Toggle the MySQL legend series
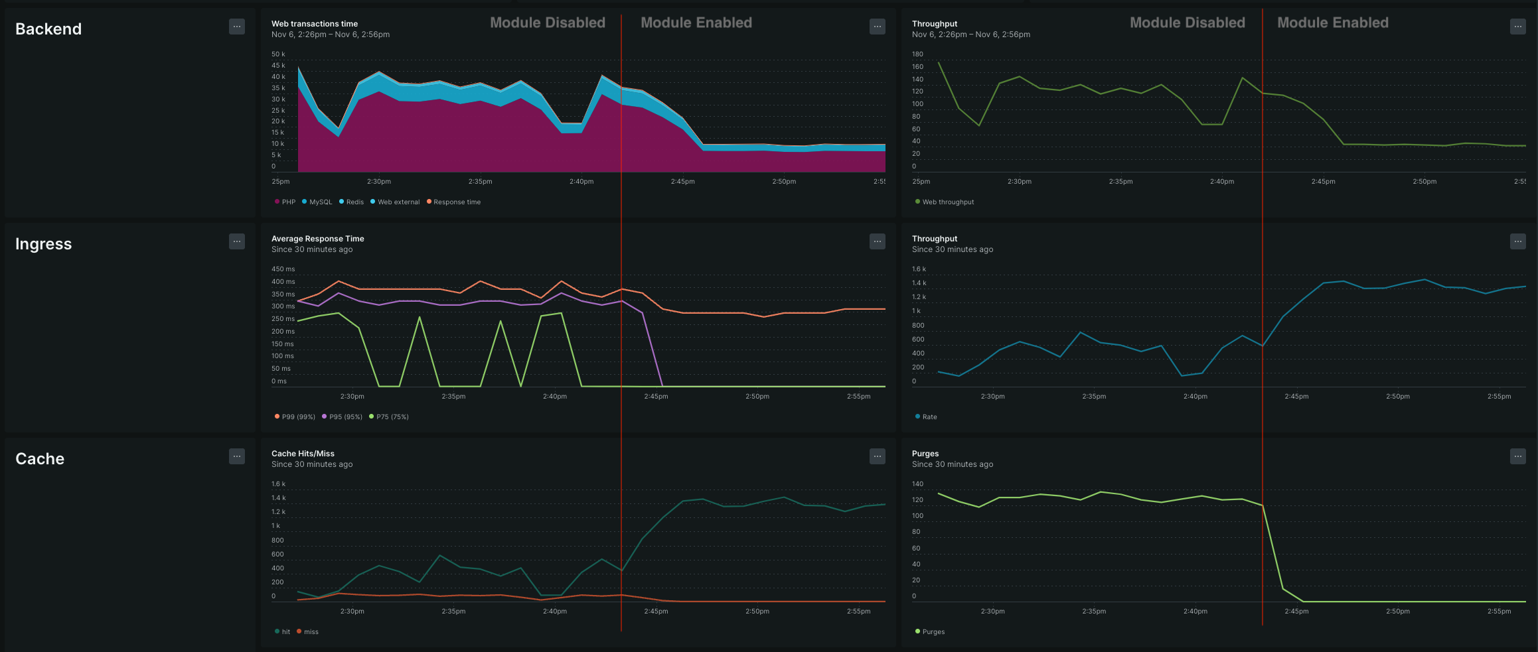 click(317, 202)
